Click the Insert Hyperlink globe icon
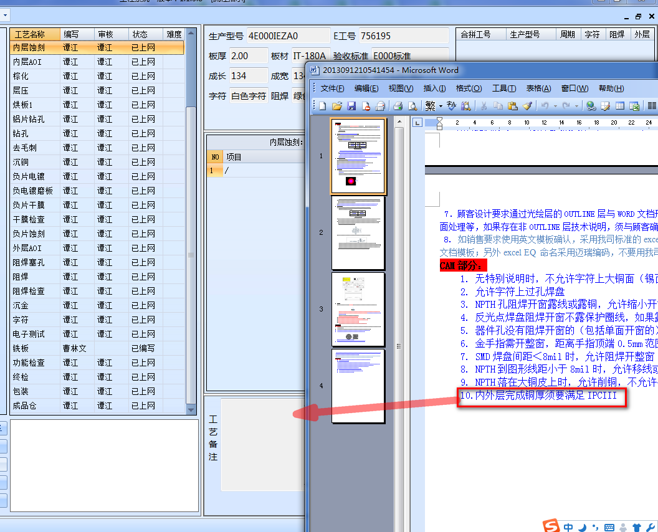Screen dimensions: 658x532 591,106
